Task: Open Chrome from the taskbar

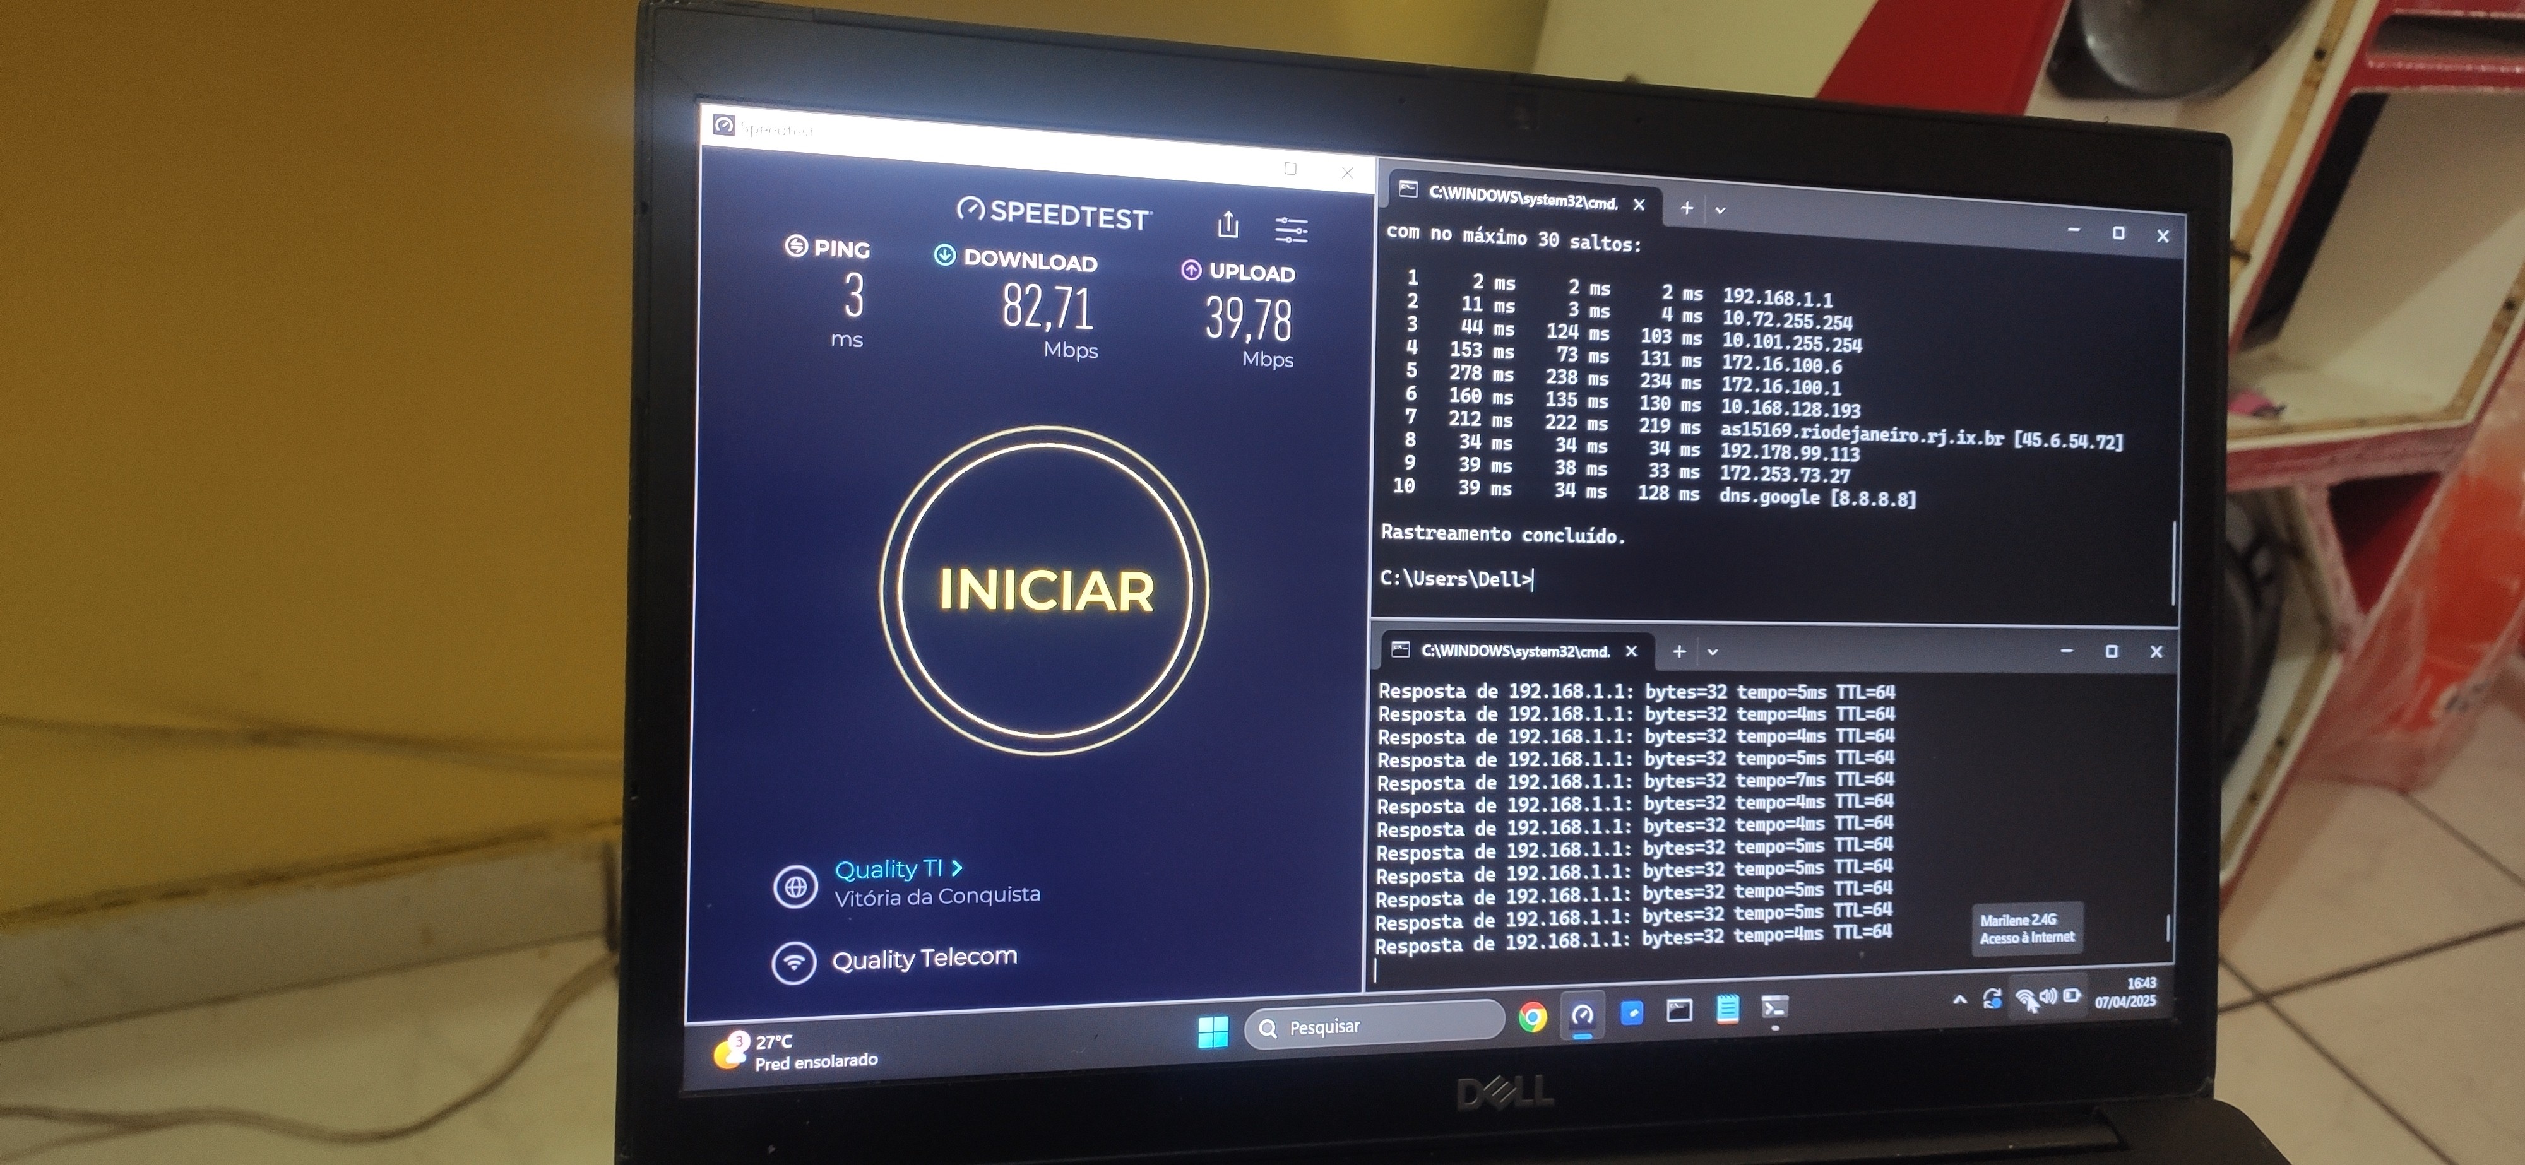Action: tap(1532, 1017)
